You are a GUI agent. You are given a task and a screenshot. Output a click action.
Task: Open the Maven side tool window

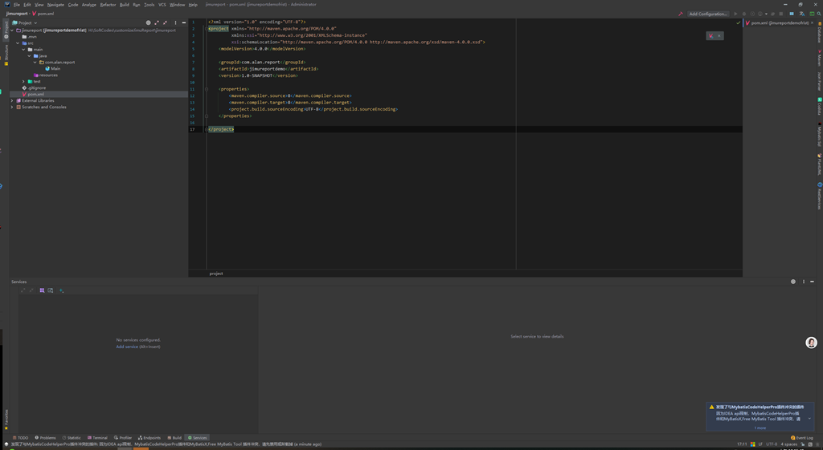(819, 58)
